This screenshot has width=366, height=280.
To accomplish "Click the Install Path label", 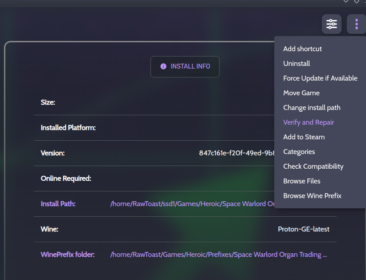I will (x=58, y=204).
